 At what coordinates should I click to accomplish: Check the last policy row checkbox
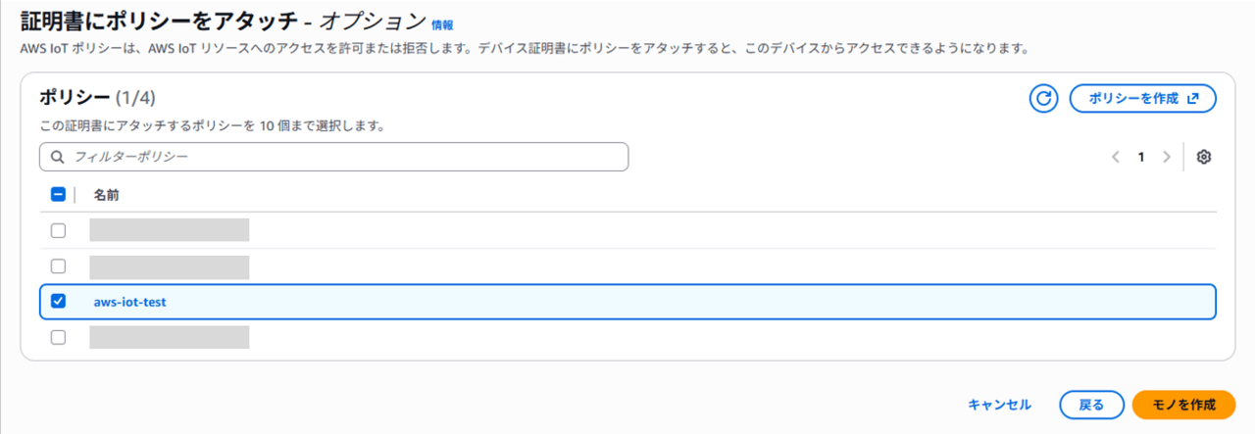58,337
